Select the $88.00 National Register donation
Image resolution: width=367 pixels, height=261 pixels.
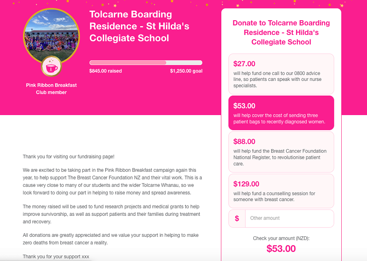[x=281, y=151]
